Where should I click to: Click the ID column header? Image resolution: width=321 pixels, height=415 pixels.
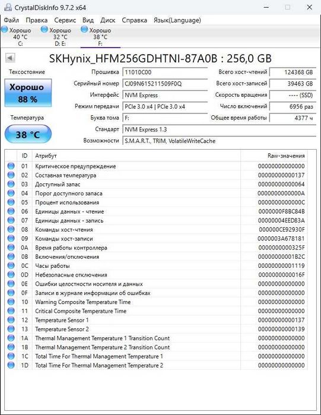[x=24, y=156]
